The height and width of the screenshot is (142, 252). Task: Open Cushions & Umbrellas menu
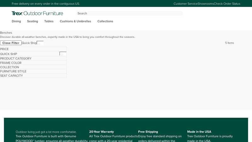[75, 21]
